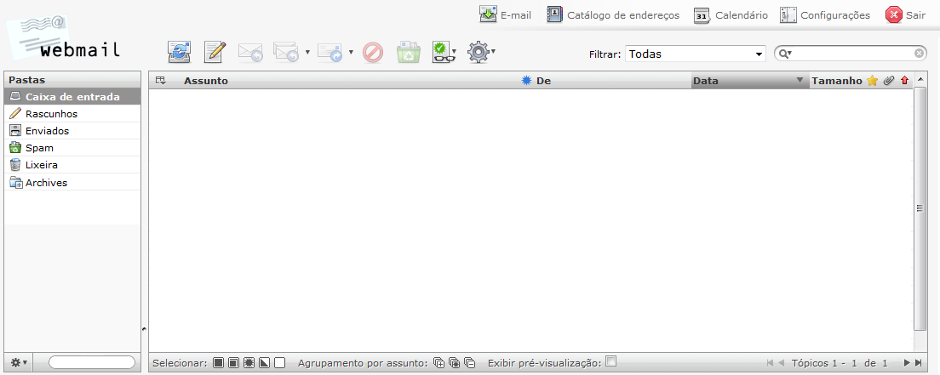Image resolution: width=940 pixels, height=375 pixels.
Task: Open the Lixeira folder
Action: (x=41, y=165)
